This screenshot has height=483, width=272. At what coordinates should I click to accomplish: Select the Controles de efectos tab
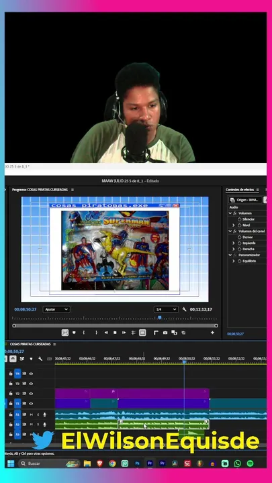pos(240,190)
